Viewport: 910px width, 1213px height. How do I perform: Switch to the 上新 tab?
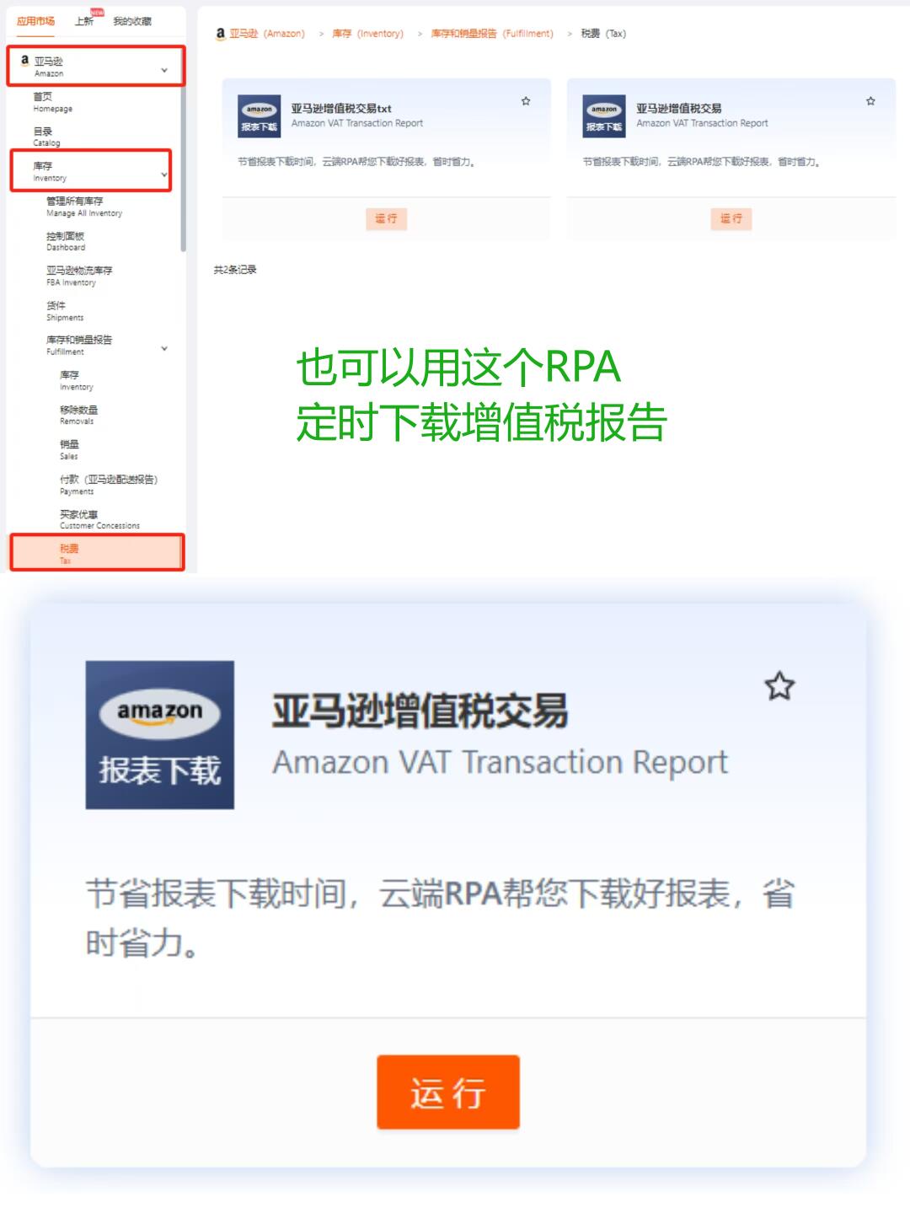click(x=84, y=21)
